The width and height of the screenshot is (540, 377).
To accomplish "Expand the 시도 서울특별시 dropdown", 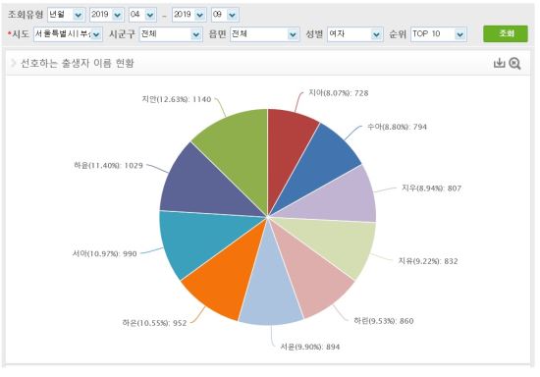I will point(68,34).
